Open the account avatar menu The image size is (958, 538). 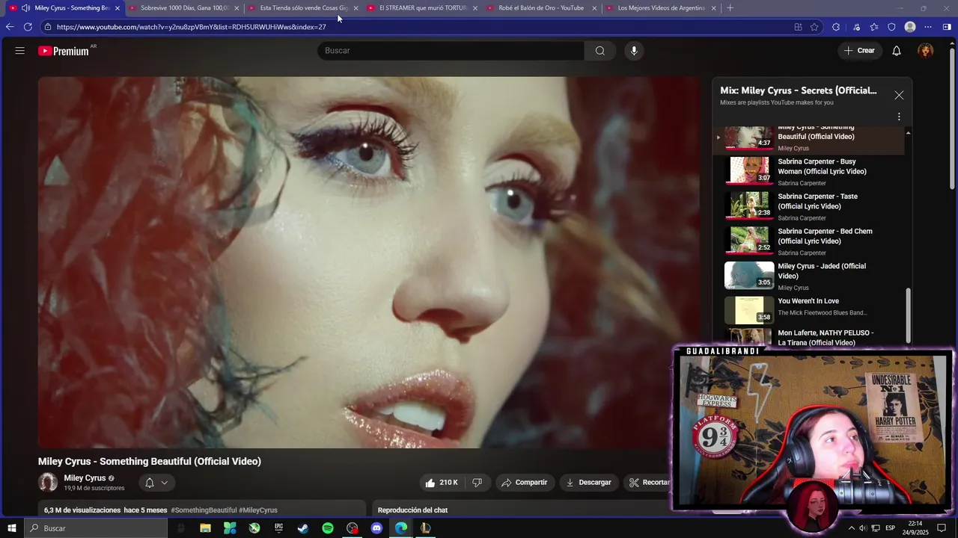pyautogui.click(x=926, y=51)
